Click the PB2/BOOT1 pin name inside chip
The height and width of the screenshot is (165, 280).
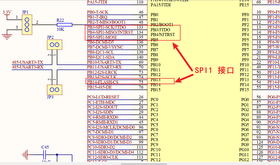pos(162,25)
